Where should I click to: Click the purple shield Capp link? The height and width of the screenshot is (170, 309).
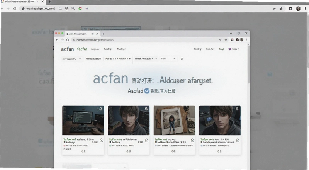point(234,49)
